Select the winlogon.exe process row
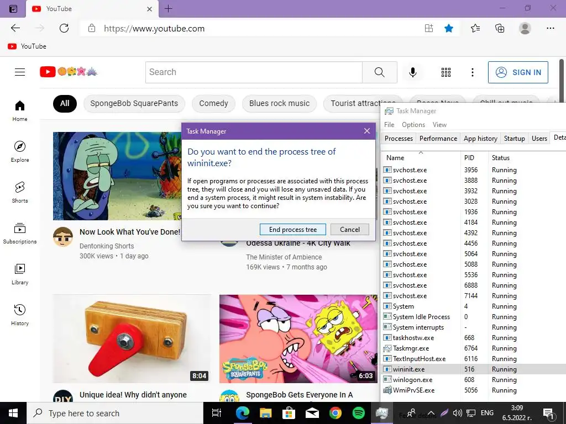This screenshot has height=424, width=566. [474, 380]
